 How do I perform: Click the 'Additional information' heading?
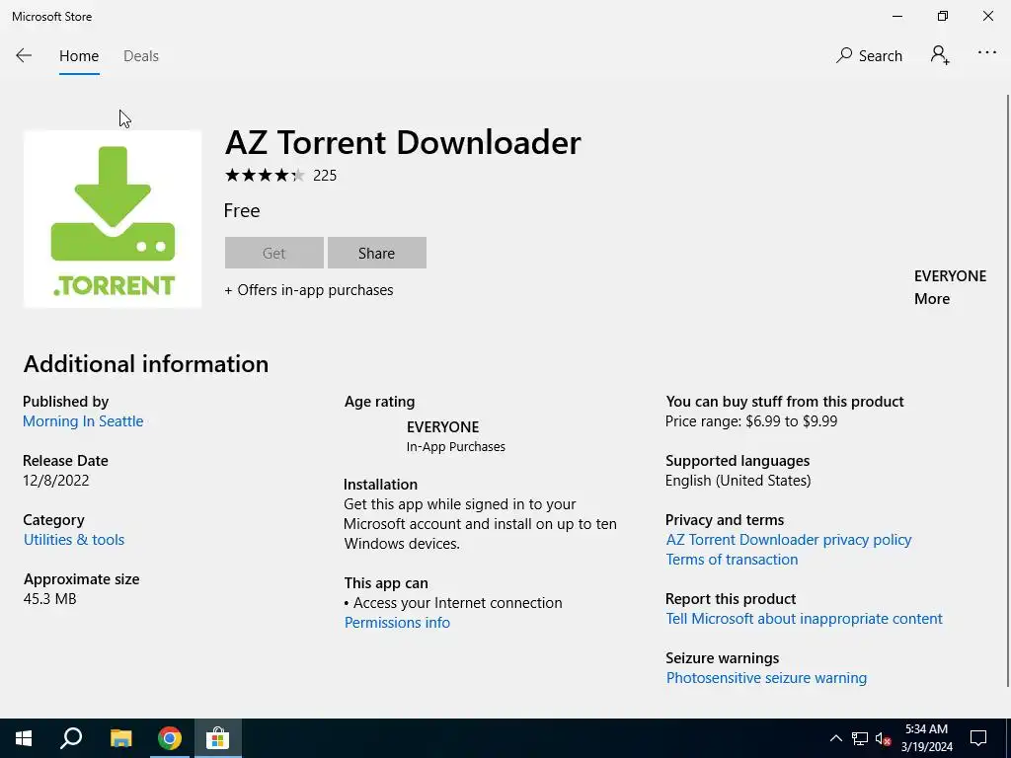(x=146, y=364)
